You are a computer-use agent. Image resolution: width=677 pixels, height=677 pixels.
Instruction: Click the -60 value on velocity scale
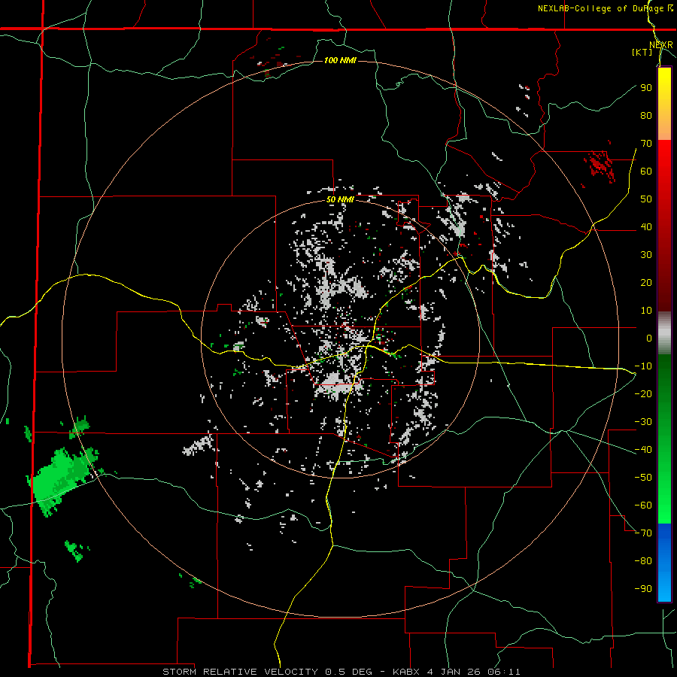pyautogui.click(x=643, y=505)
